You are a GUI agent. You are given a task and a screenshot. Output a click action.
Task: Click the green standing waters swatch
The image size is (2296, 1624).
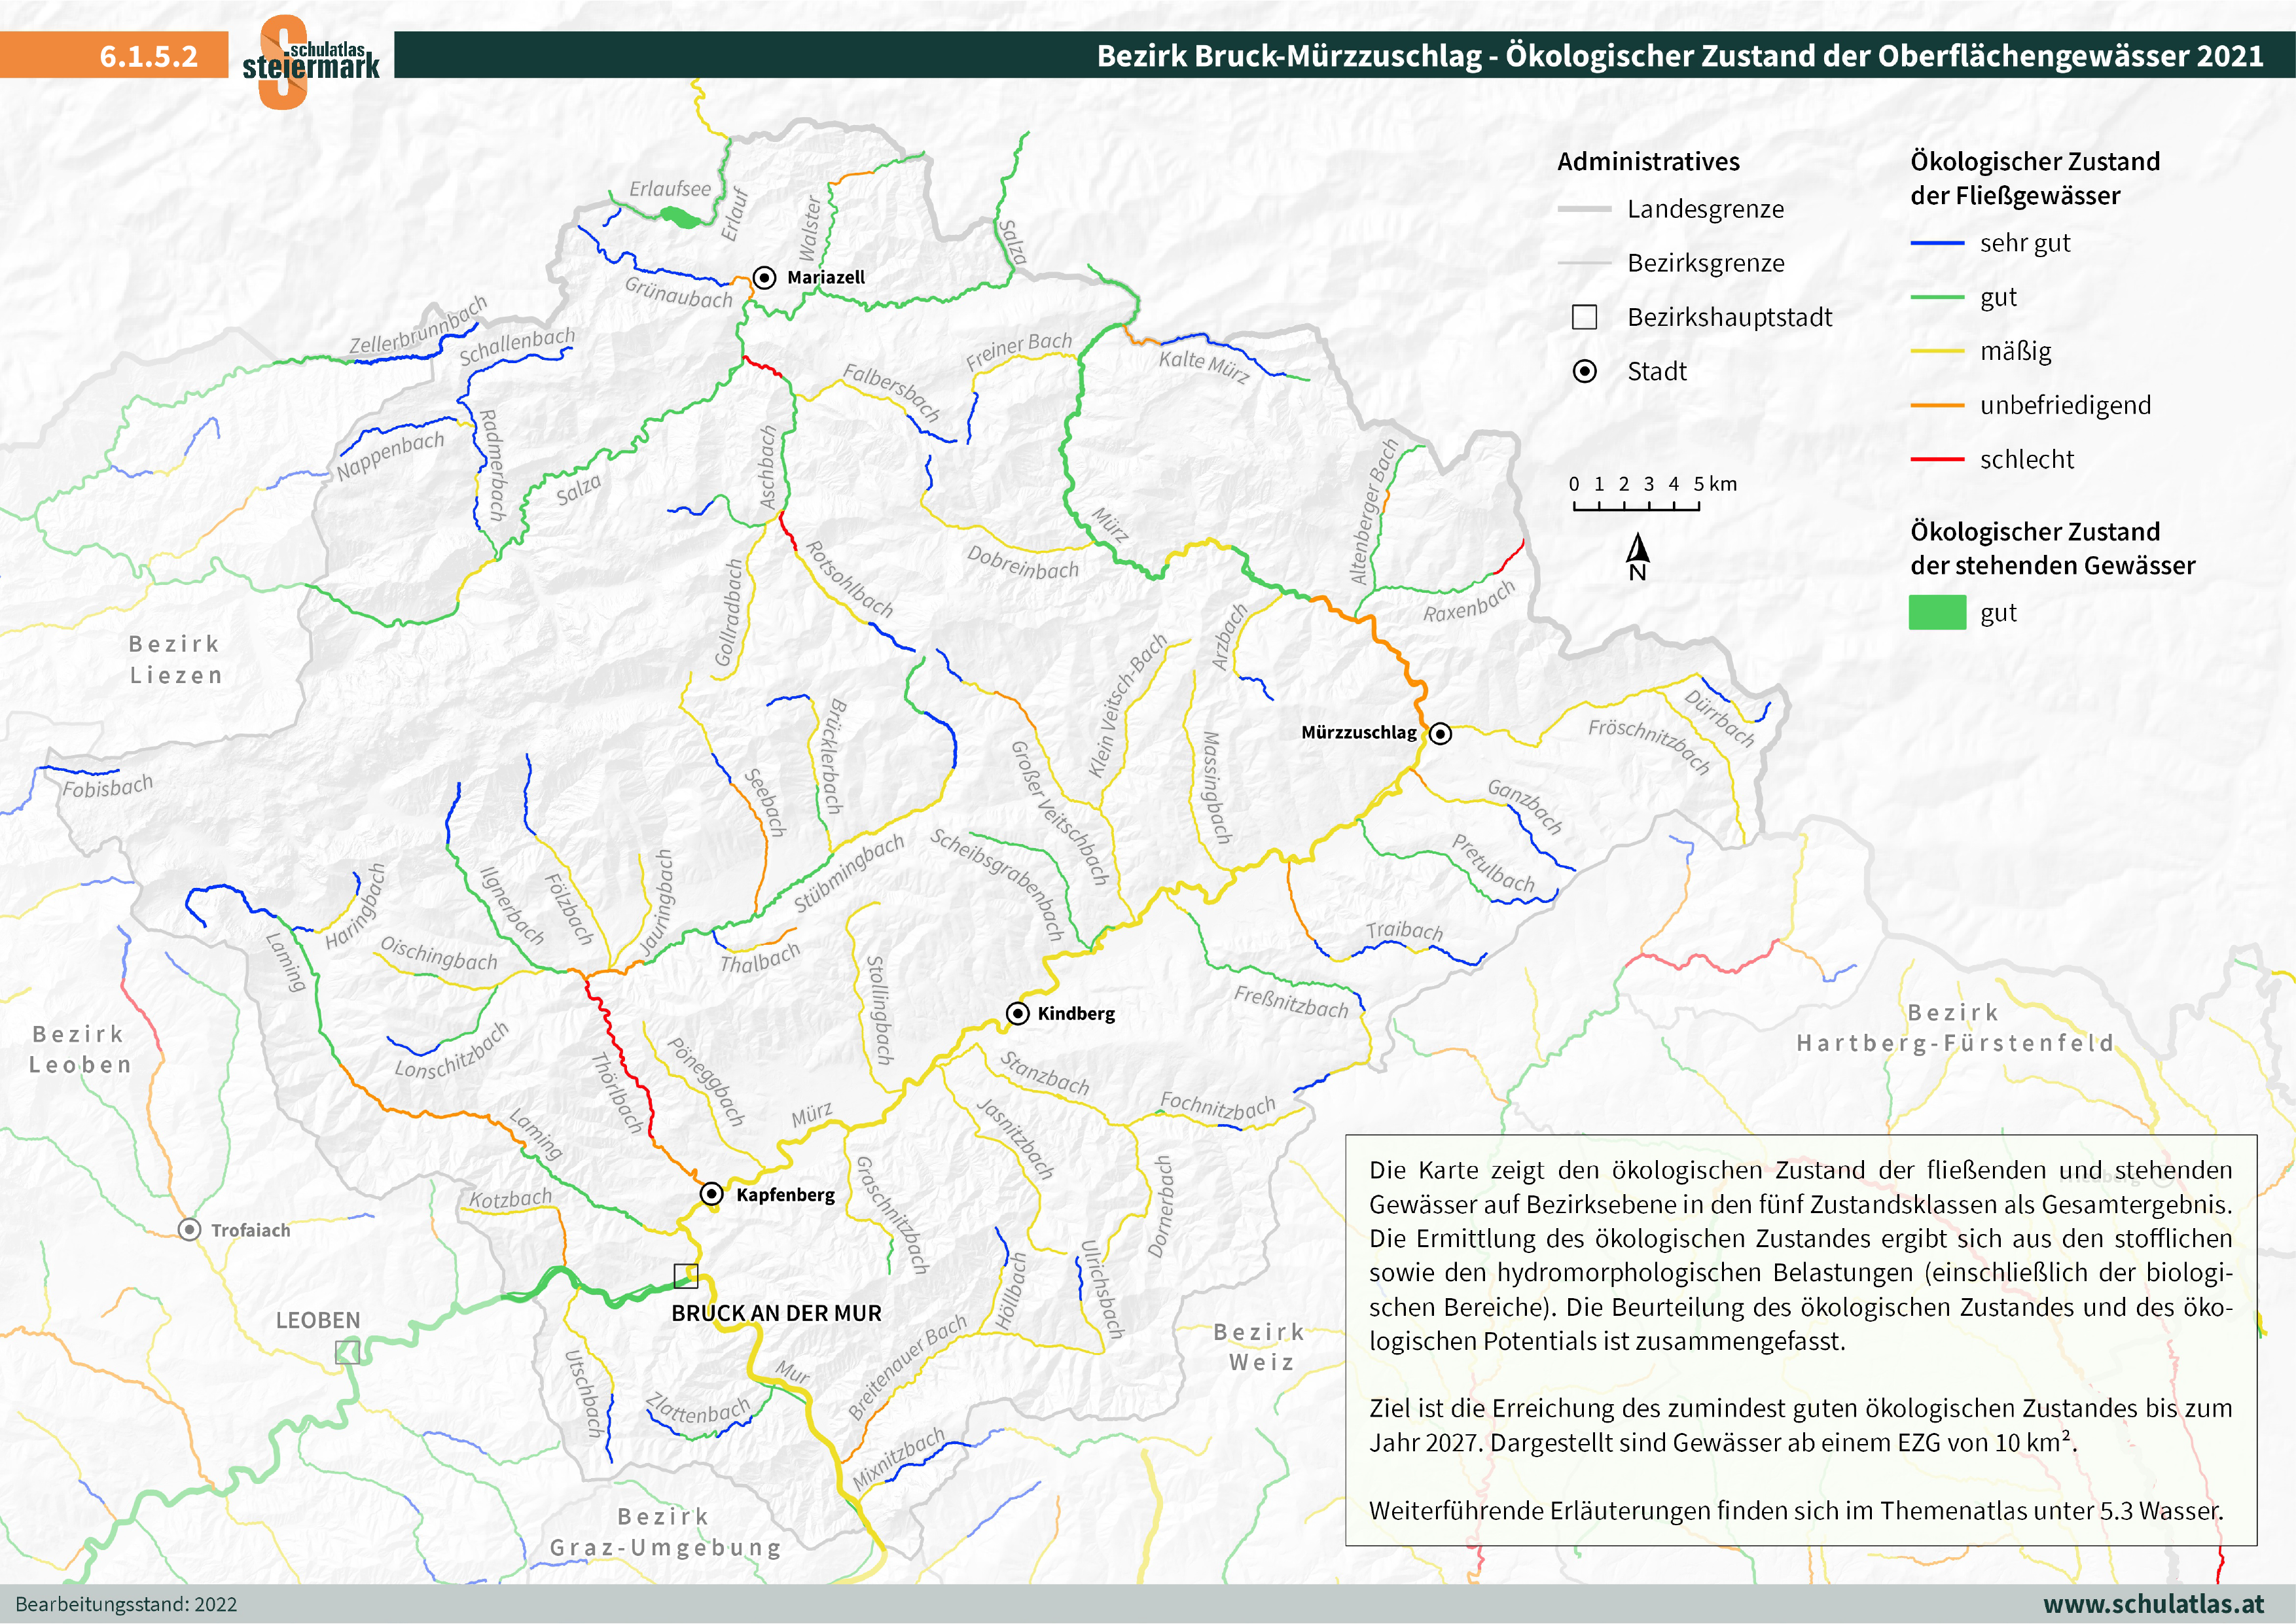(1937, 612)
